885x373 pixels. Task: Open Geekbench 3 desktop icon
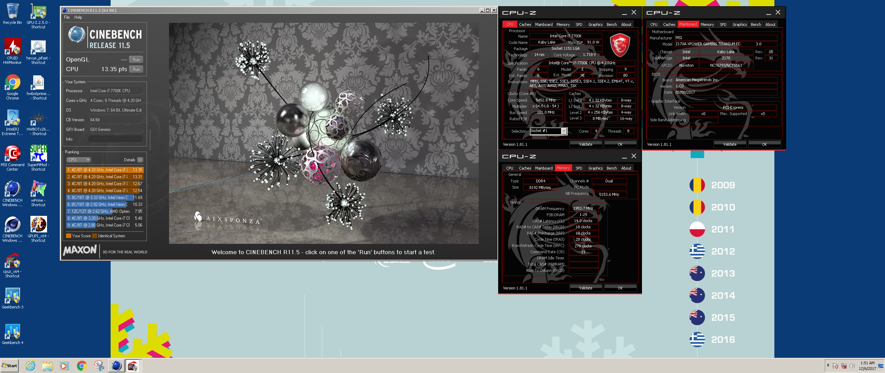[12, 299]
